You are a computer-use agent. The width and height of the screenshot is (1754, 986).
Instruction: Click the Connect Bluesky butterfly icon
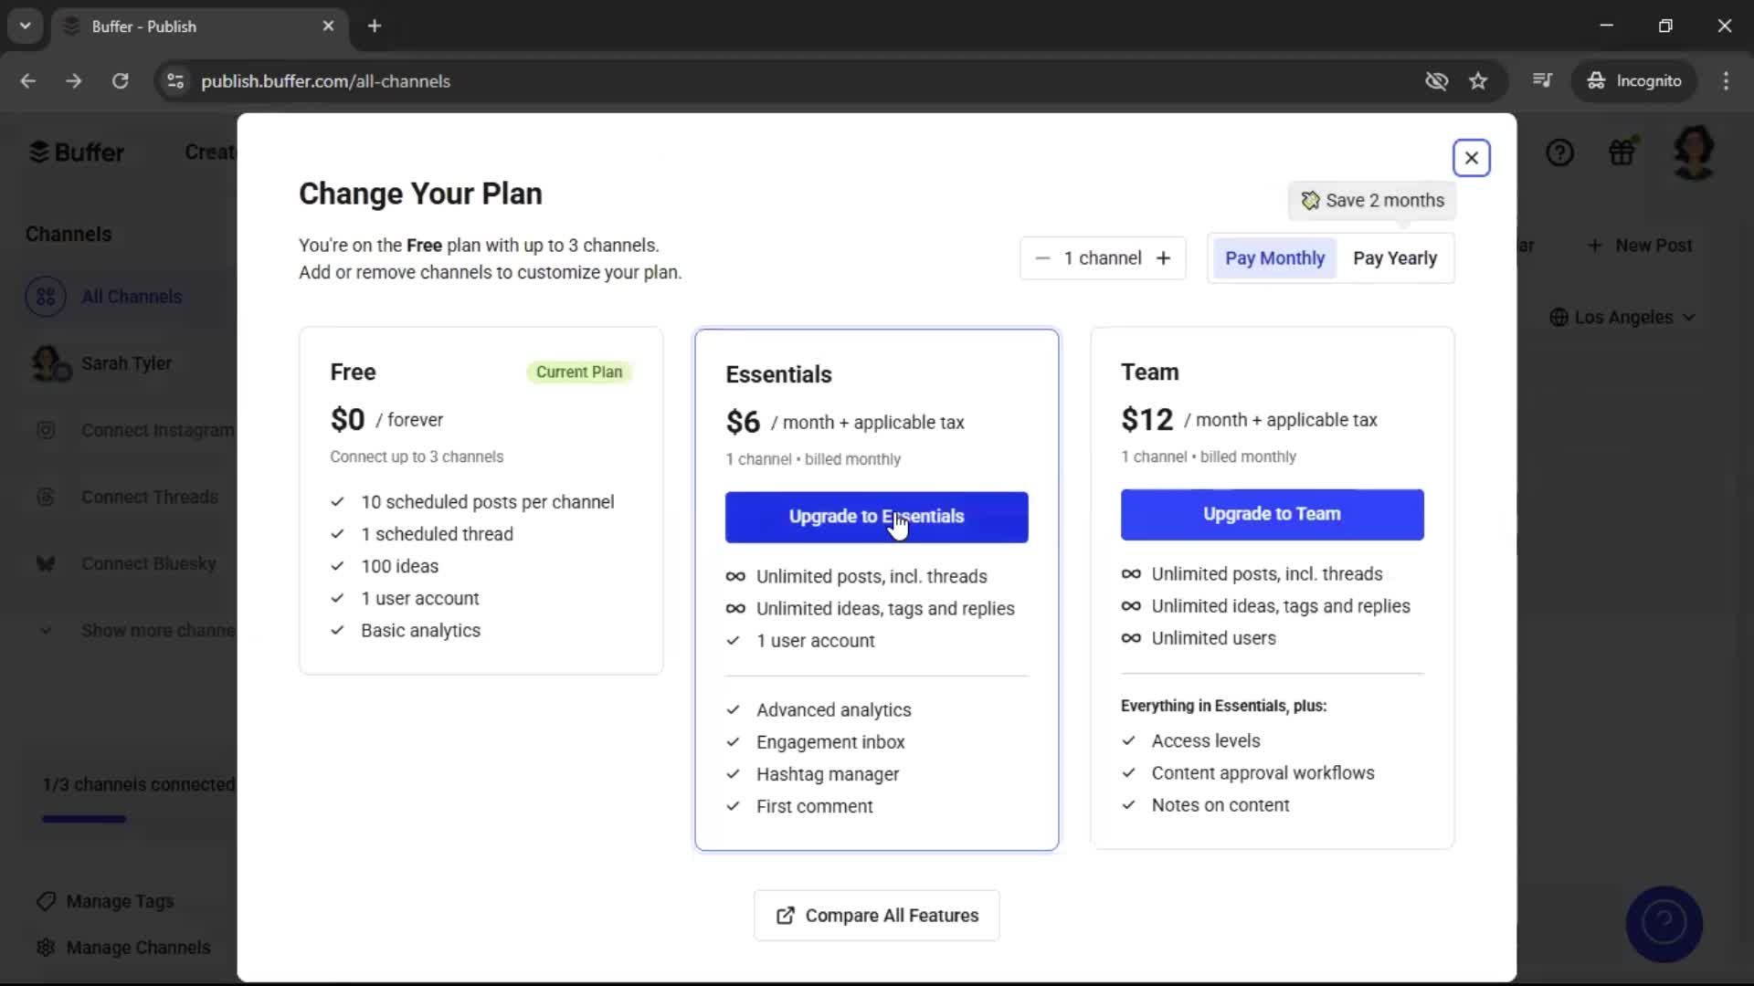[x=46, y=563]
